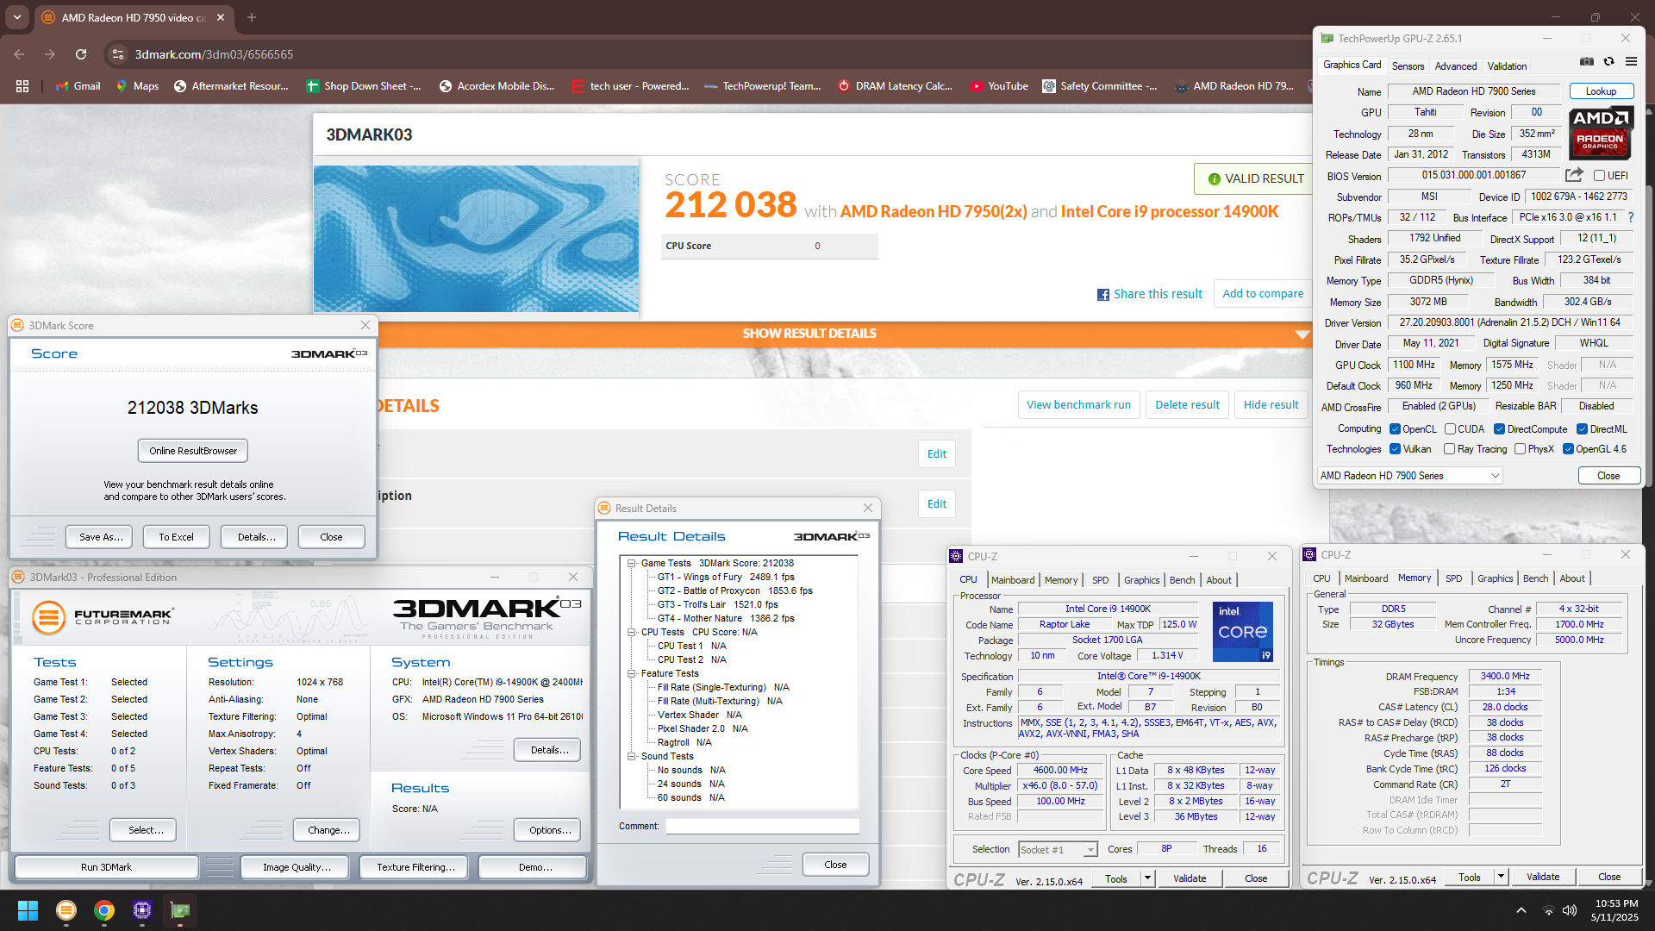Open the volume control in system tray
Screen dimensions: 1655x931
coord(1570,910)
